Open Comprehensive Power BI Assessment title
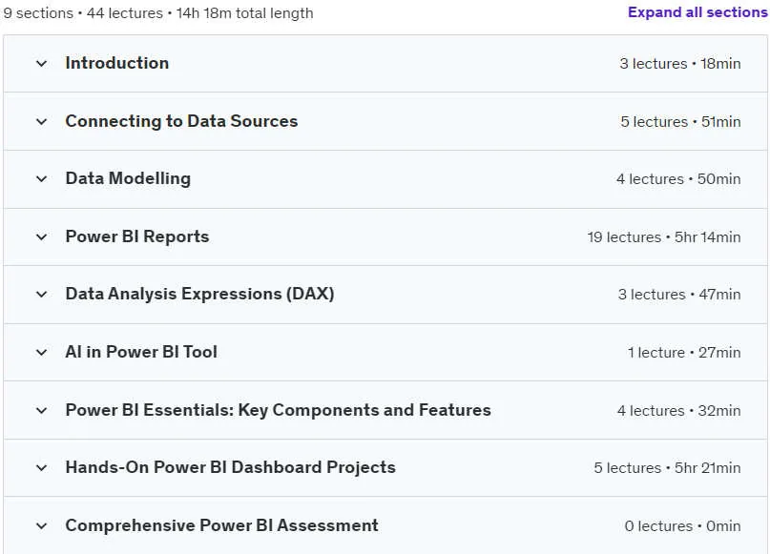 (x=222, y=525)
